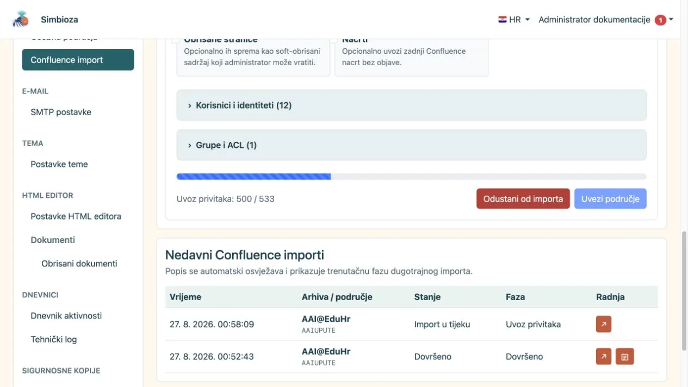Click the import progress bar
This screenshot has height=387, width=688.
(411, 177)
